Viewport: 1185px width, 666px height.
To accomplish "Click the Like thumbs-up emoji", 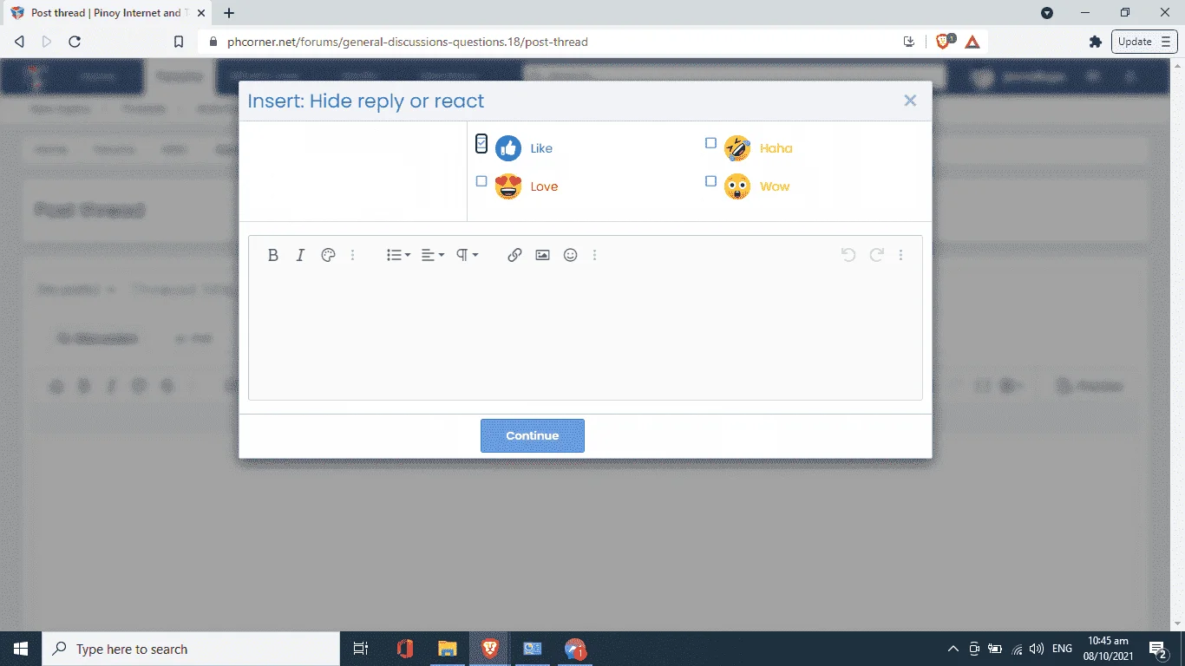I will point(508,148).
